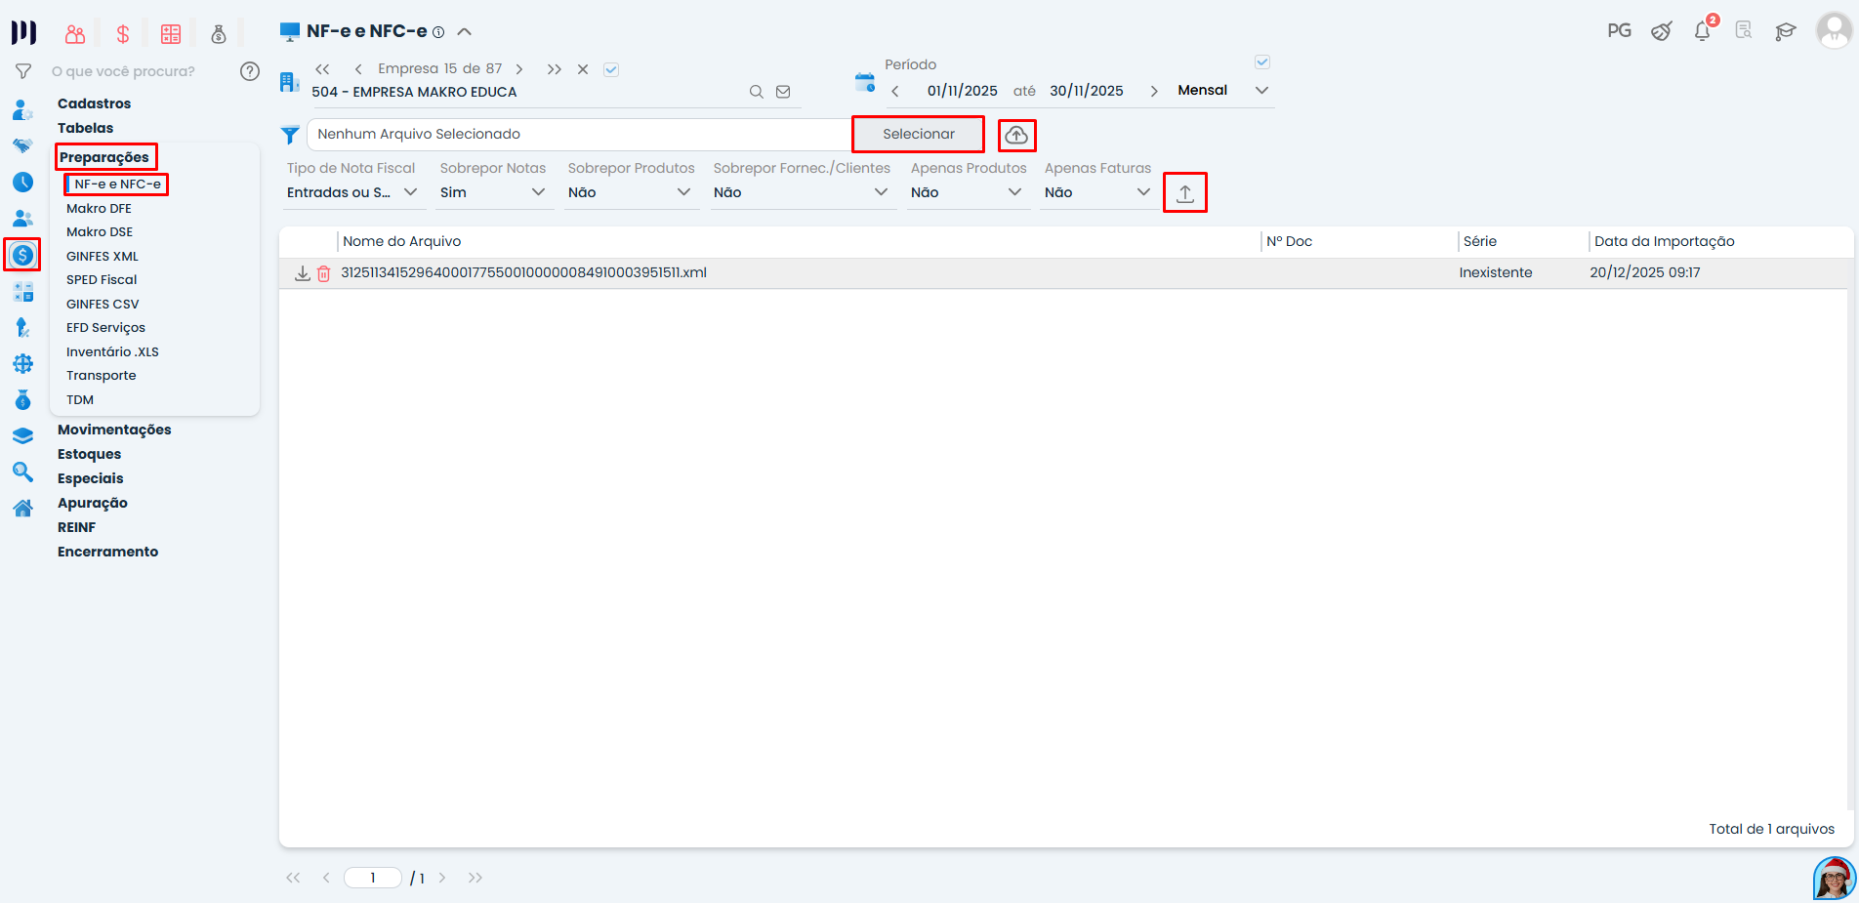The height and width of the screenshot is (903, 1859).
Task: Select SPED Fiscal in the sidebar
Action: pyautogui.click(x=102, y=279)
